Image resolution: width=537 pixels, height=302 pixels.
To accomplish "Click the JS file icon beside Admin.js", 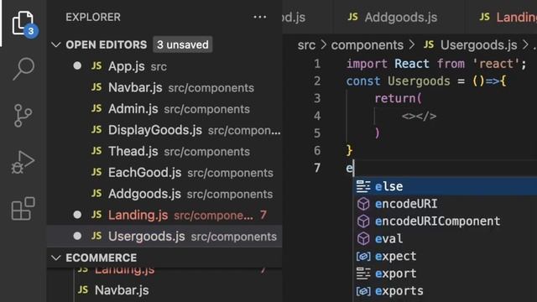I will (x=96, y=108).
